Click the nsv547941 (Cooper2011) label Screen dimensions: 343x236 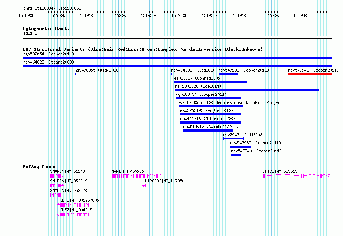click(x=313, y=70)
